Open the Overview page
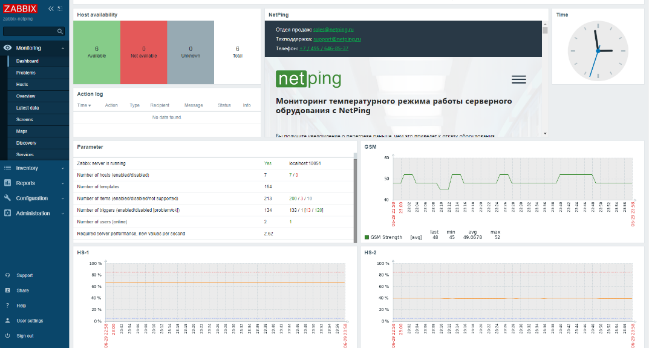The image size is (649, 348). [x=25, y=96]
